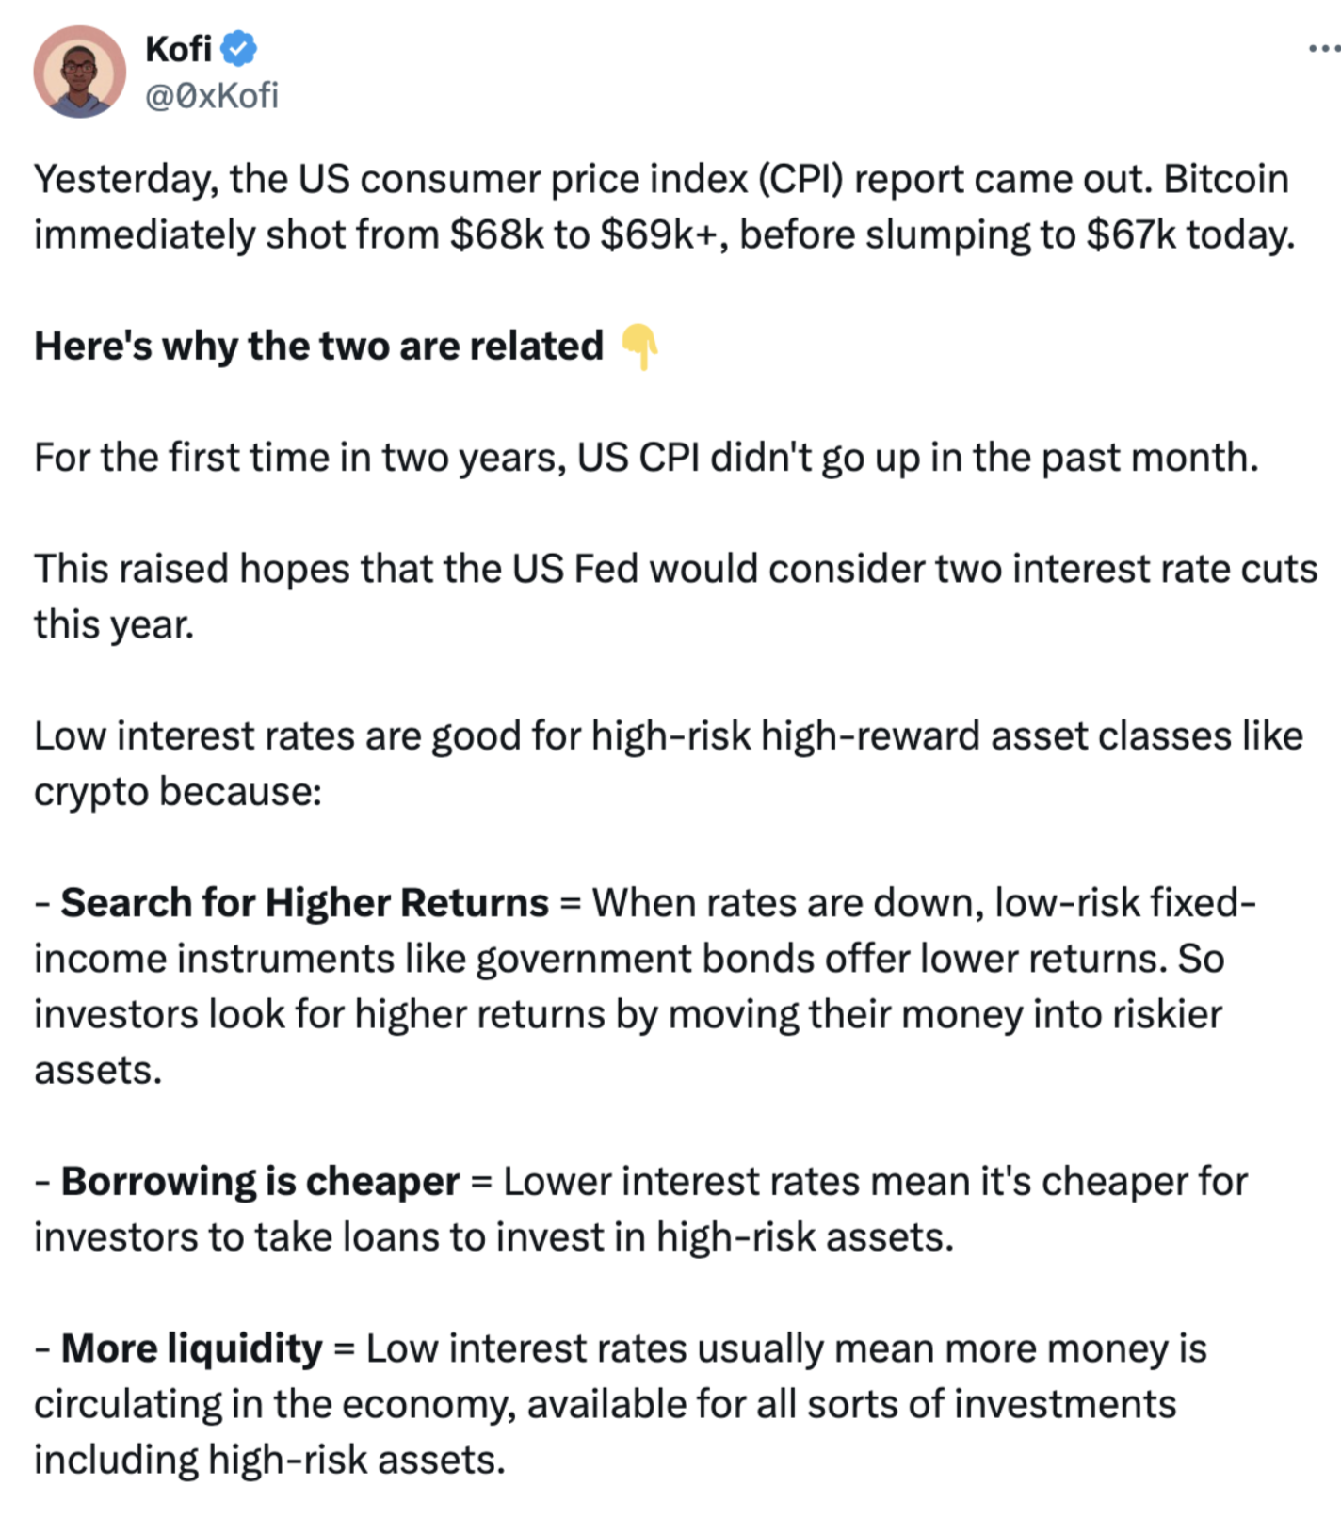Viewport: 1341px width, 1518px height.
Task: Click the paragraph about US Fed rate cuts
Action: [x=659, y=595]
